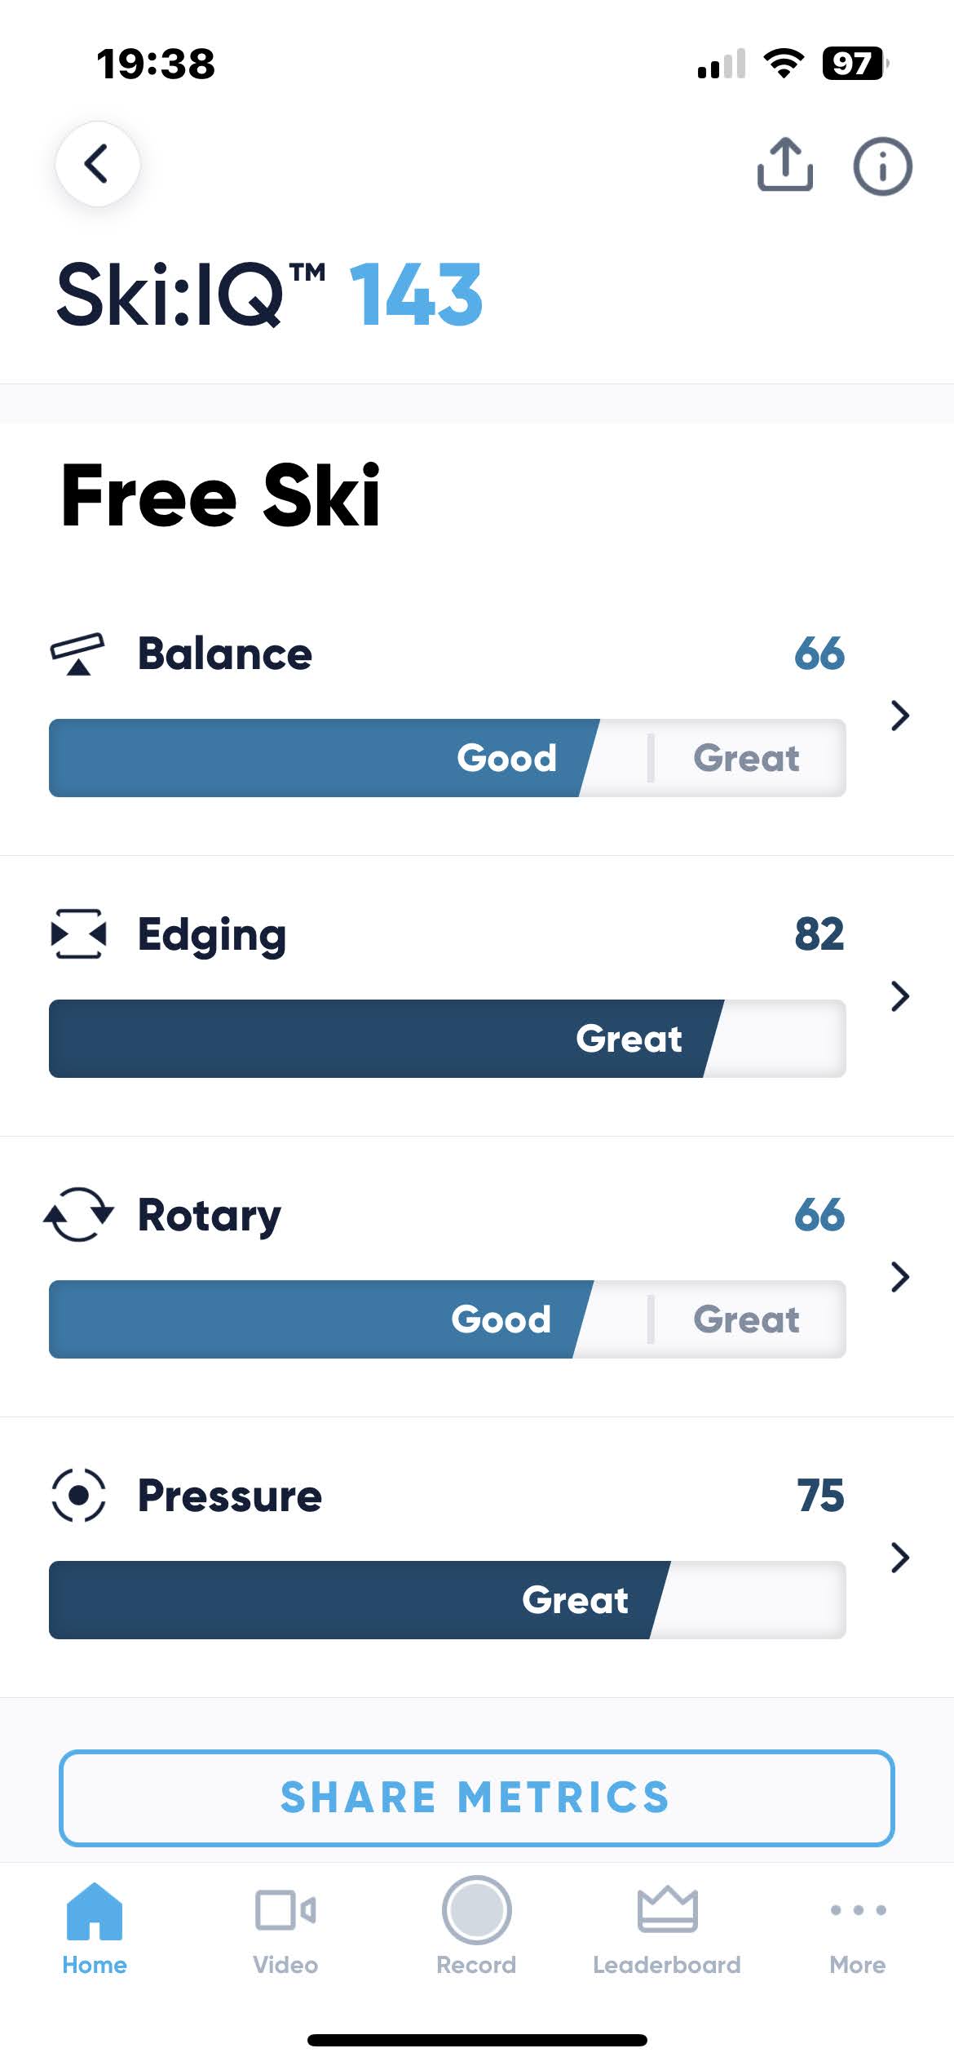
Task: Tap the Edging Great progress bar
Action: point(447,1039)
